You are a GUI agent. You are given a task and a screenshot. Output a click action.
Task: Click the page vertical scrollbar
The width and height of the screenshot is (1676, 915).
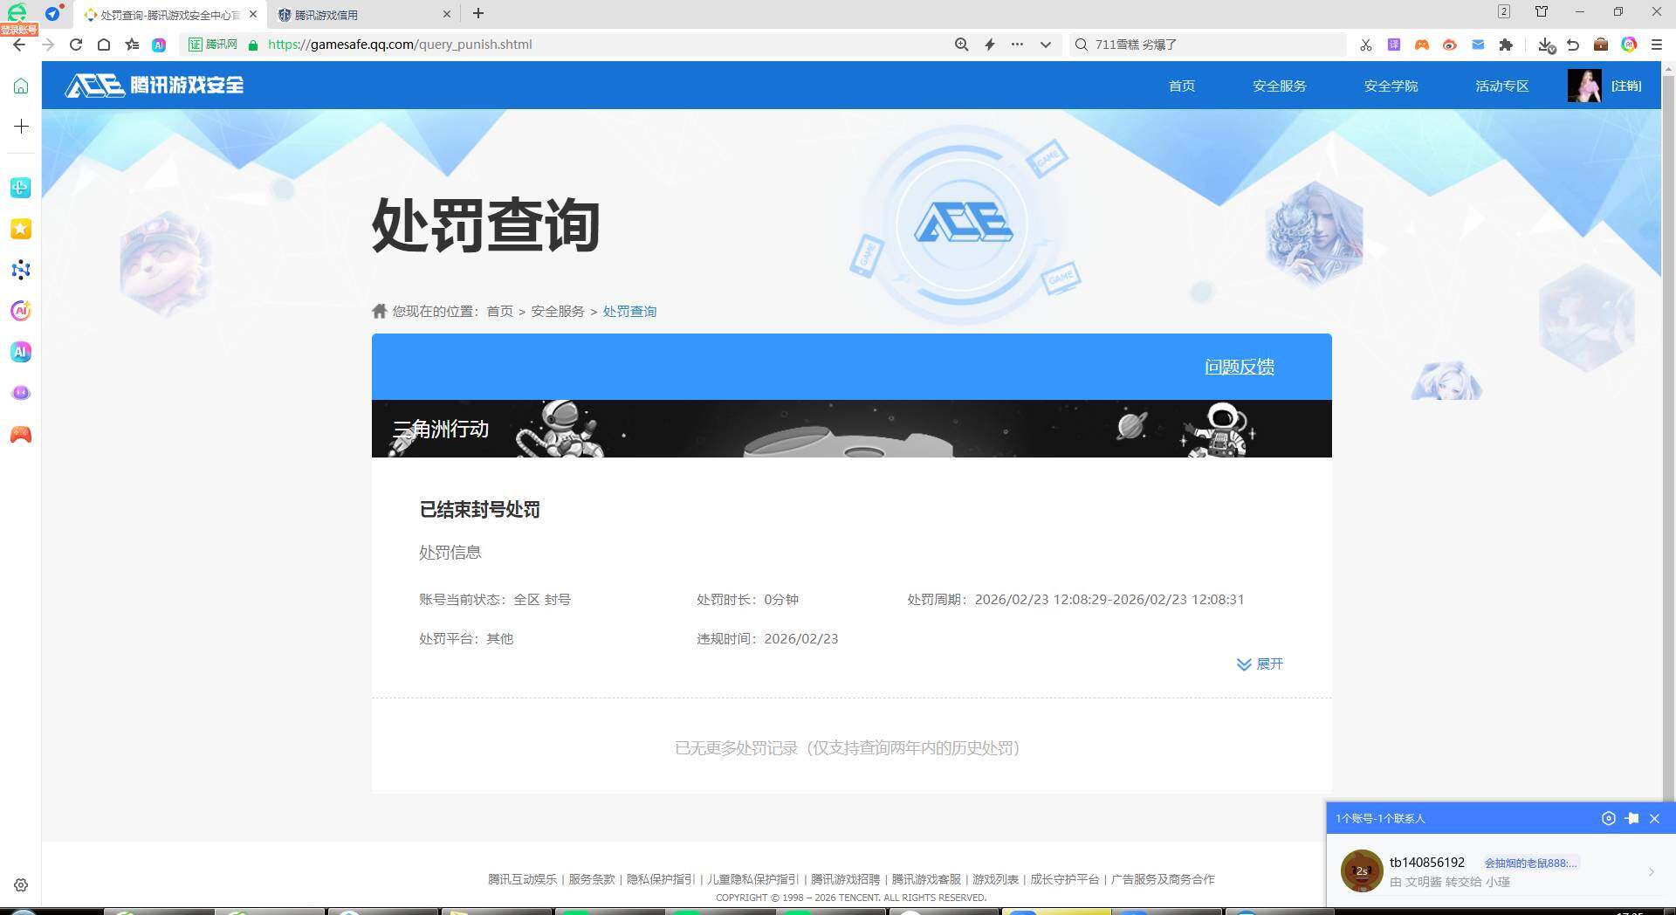point(1669,437)
